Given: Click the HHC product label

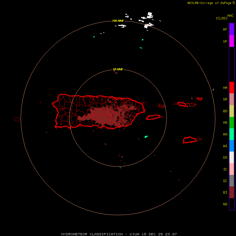Looking at the screenshot, I should pos(230,16).
